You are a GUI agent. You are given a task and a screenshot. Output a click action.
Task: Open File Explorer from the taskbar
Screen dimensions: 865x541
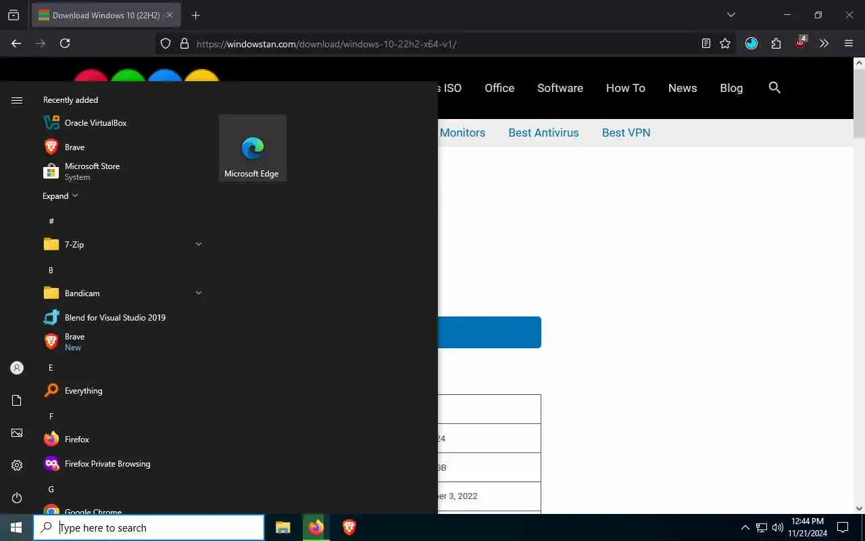pos(283,527)
